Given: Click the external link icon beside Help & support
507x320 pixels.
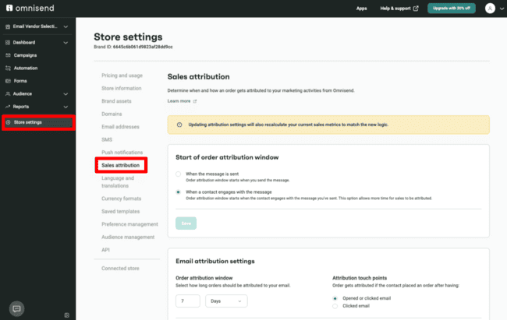Looking at the screenshot, I should click(x=416, y=9).
